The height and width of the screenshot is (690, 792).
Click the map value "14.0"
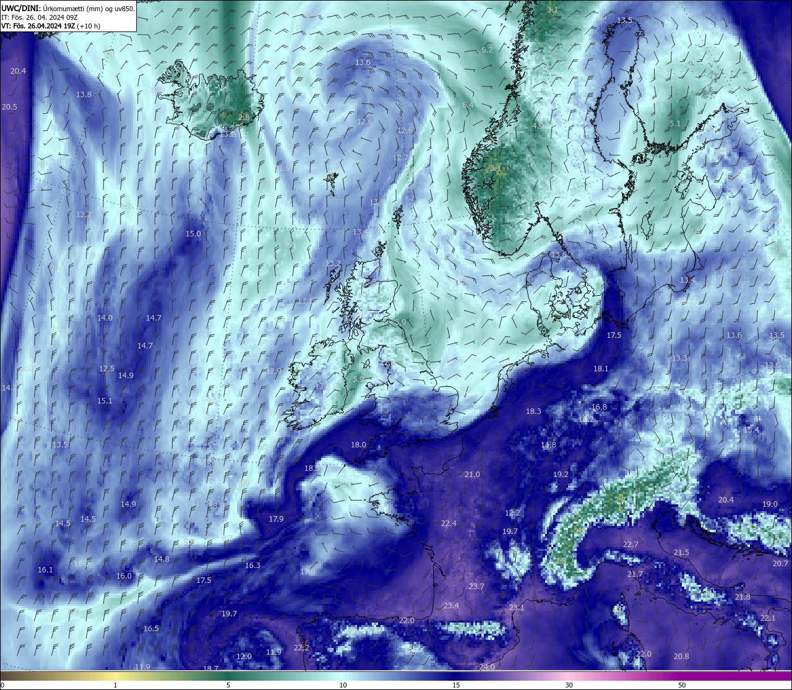tap(105, 318)
